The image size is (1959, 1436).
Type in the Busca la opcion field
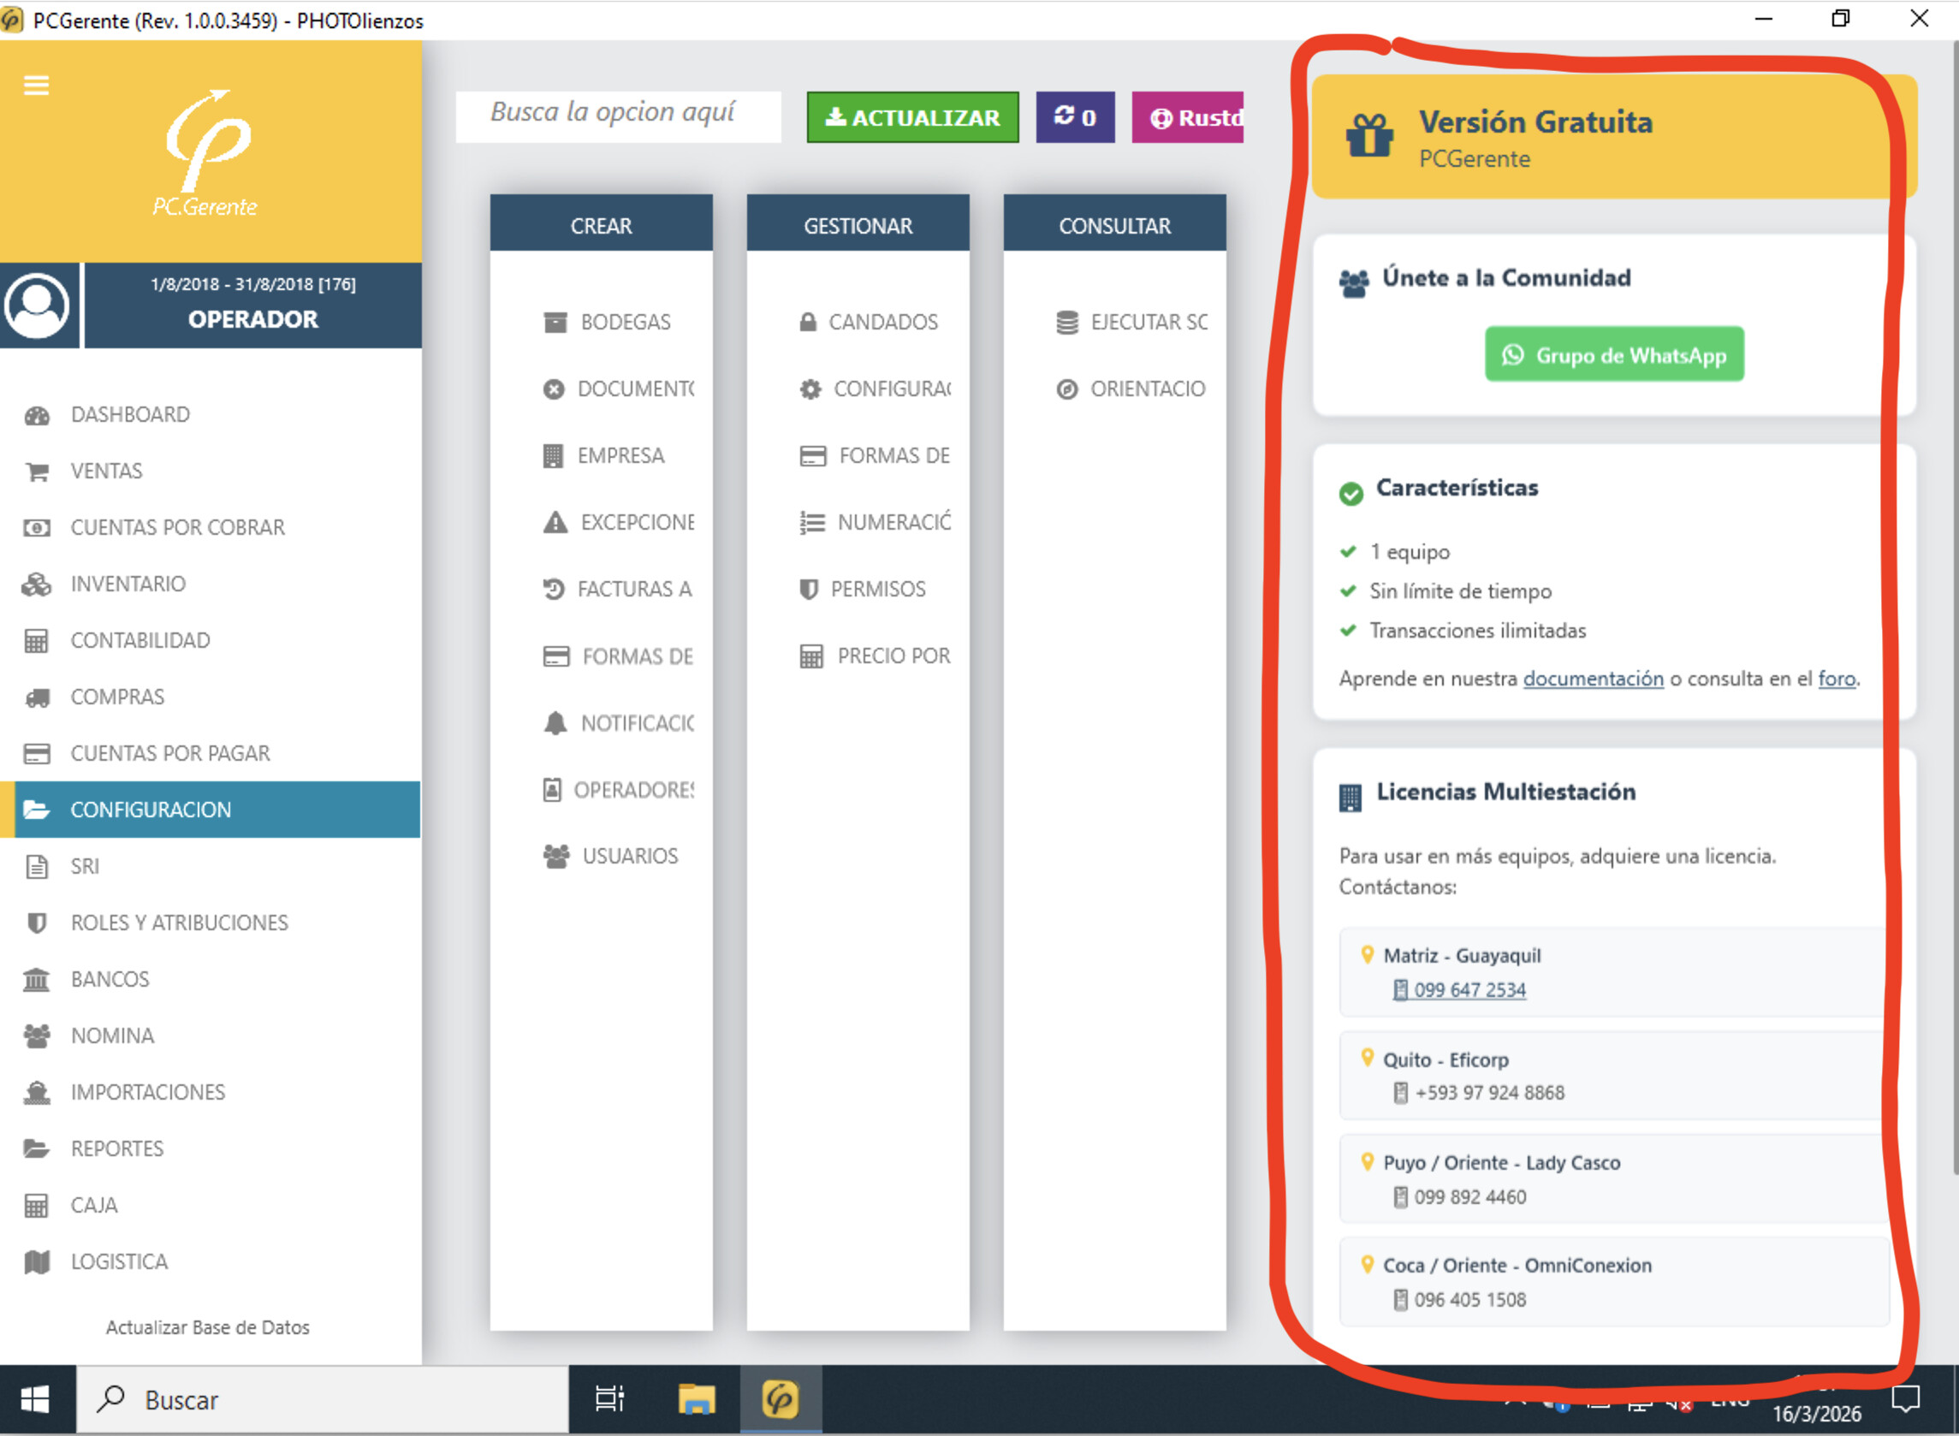[617, 115]
